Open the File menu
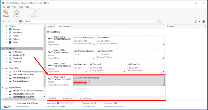The height and width of the screenshot is (110, 208). point(3,7)
